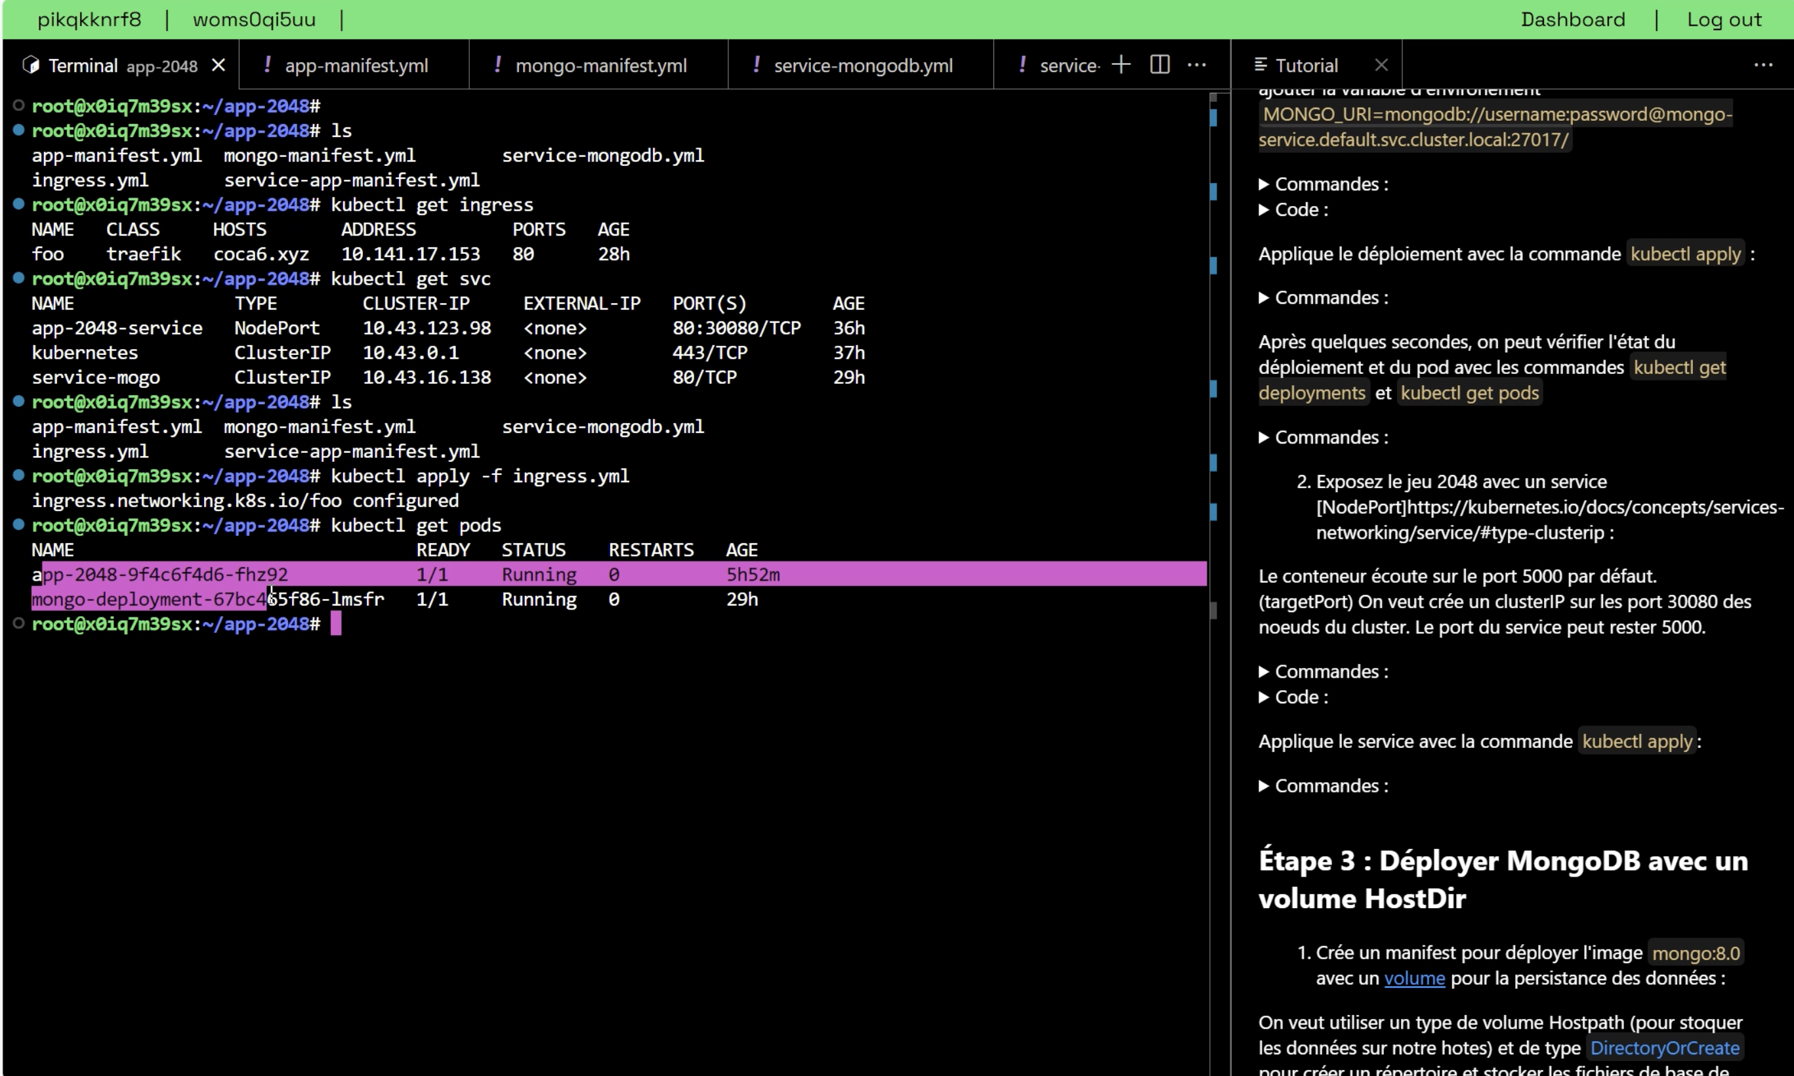Click the plus icon to add a tab
Screen dimensions: 1794x1076
click(1121, 64)
